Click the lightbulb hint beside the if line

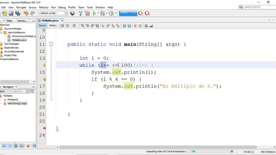(44, 79)
